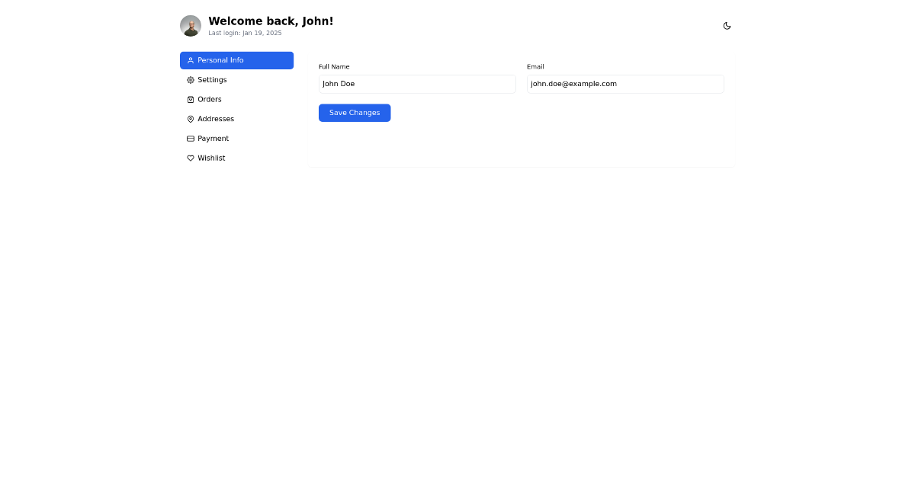915x480 pixels.
Task: Click the Payment credit card icon
Action: coord(190,138)
